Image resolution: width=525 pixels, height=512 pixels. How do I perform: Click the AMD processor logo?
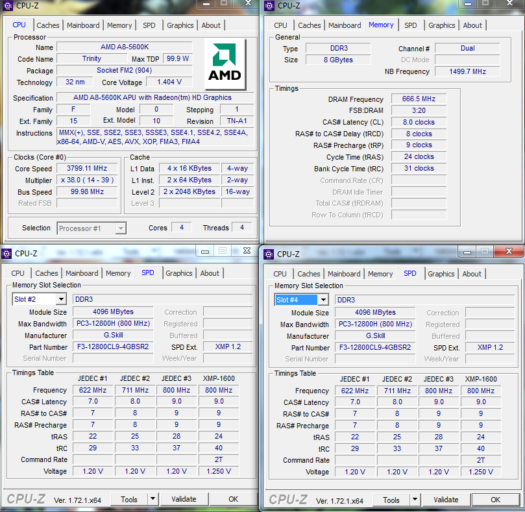[225, 64]
